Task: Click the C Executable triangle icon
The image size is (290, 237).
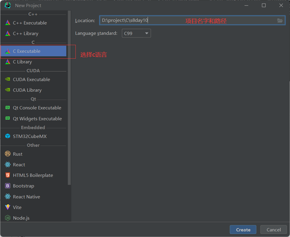Action: (x=8, y=51)
